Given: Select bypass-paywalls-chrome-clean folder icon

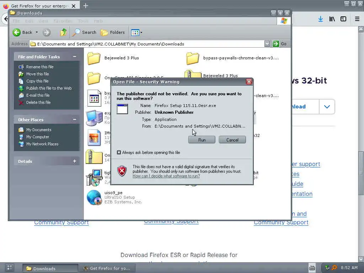Looking at the screenshot, I should click(x=192, y=58).
